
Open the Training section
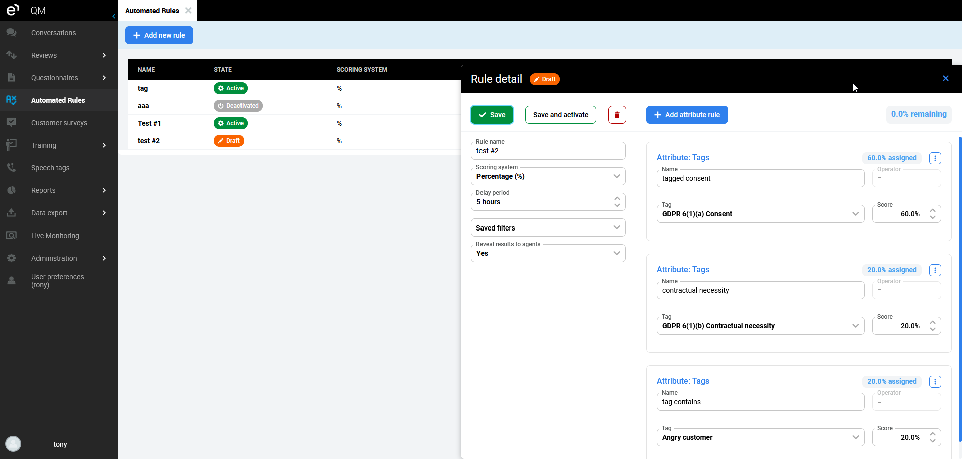pyautogui.click(x=44, y=145)
